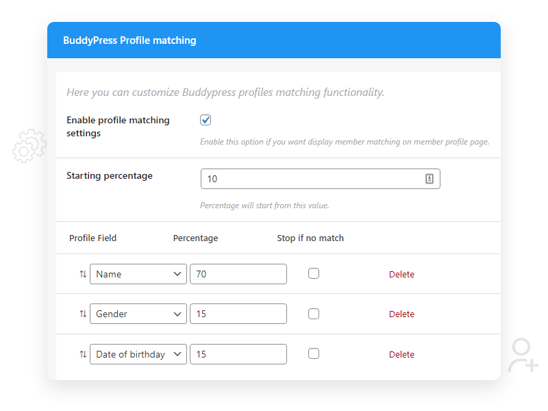Click the reorder arrows beside Date of birthday
548x411 pixels.
pos(83,354)
